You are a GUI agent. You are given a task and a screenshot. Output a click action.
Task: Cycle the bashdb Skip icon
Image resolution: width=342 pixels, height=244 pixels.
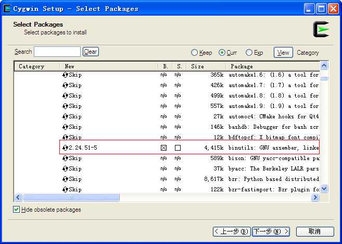(x=65, y=127)
